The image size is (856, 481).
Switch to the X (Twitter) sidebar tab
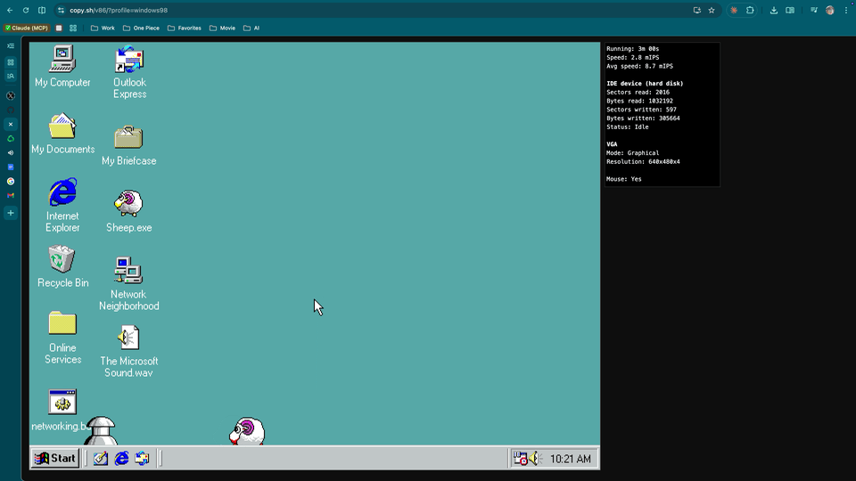pyautogui.click(x=11, y=95)
